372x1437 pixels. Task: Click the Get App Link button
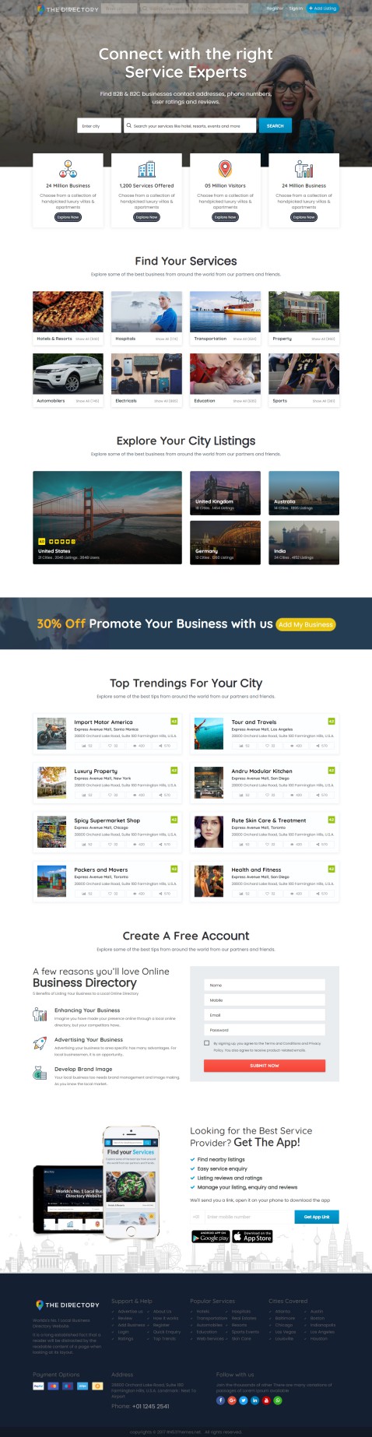click(317, 1217)
